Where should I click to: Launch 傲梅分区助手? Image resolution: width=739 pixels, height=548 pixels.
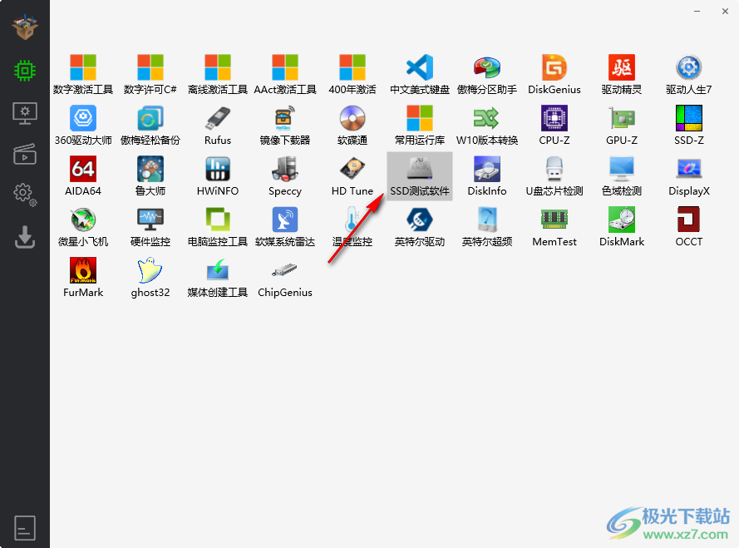coord(487,75)
